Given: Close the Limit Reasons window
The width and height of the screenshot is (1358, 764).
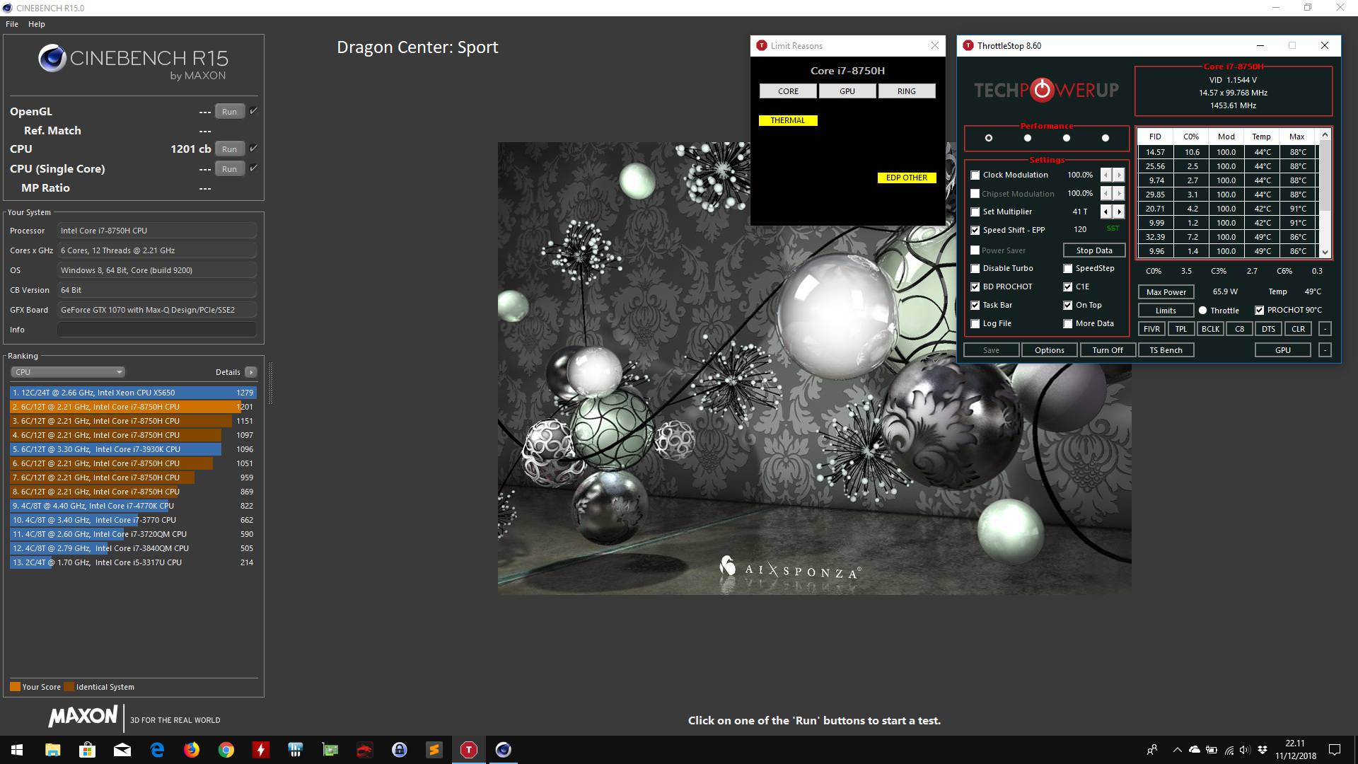Looking at the screenshot, I should pos(934,46).
